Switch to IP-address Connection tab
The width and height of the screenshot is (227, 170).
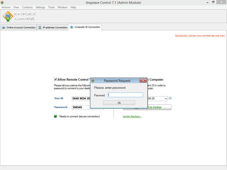pos(53,27)
